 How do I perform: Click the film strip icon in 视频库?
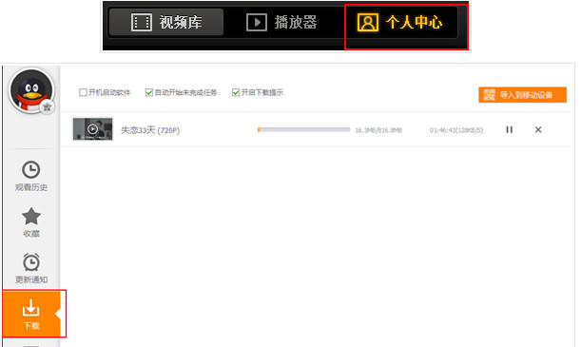tap(142, 22)
